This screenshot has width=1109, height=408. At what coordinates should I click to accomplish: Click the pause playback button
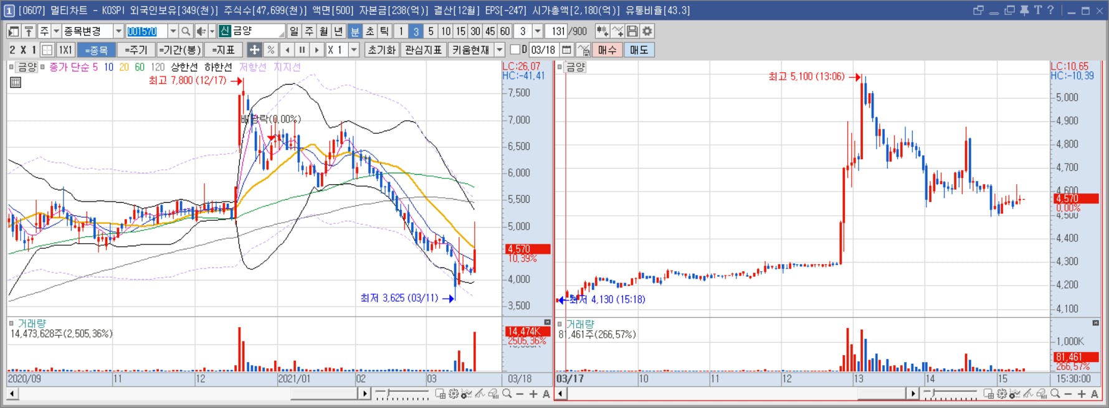[302, 50]
